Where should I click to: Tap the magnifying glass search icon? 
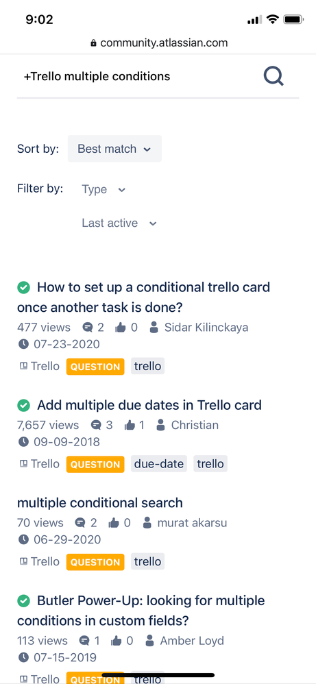(x=274, y=76)
